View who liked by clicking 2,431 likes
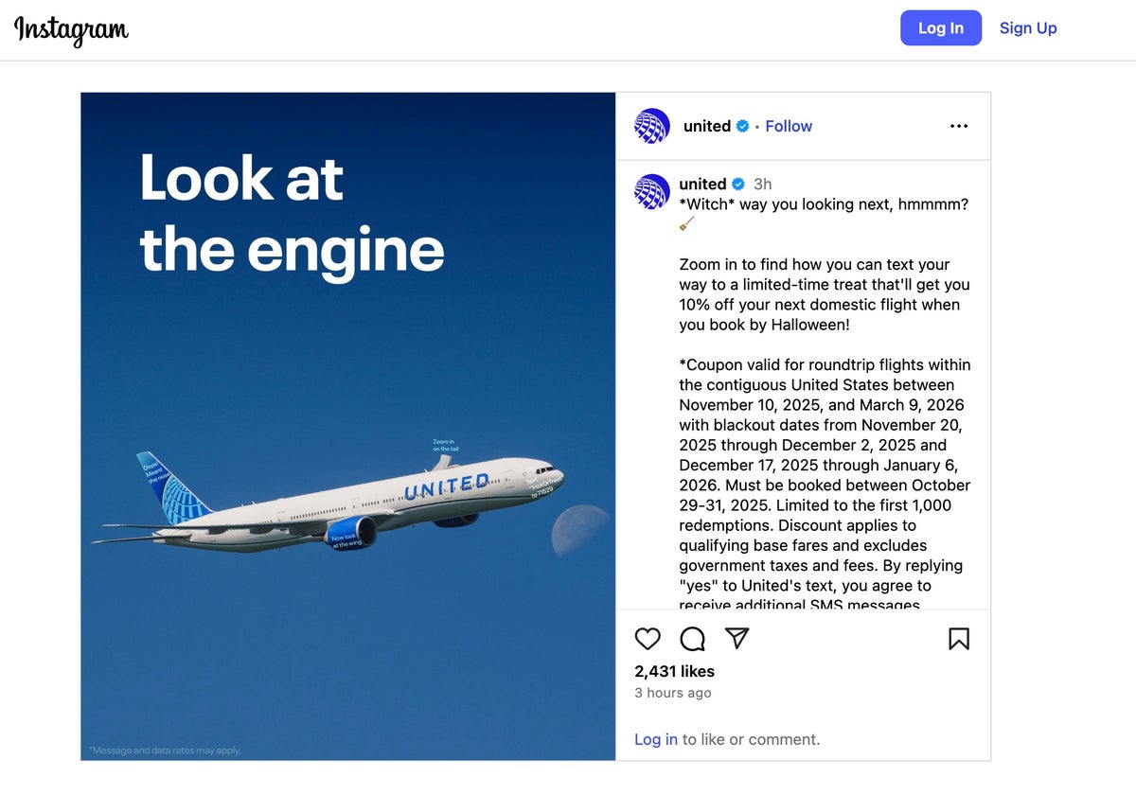The image size is (1136, 795). tap(674, 671)
